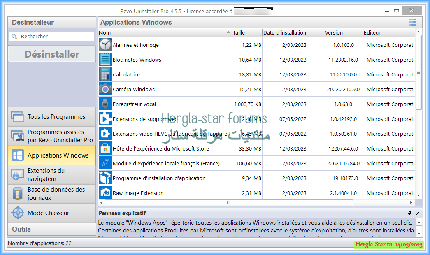Click the app list scroll up arrow
This screenshot has width=430, height=255.
(x=418, y=32)
